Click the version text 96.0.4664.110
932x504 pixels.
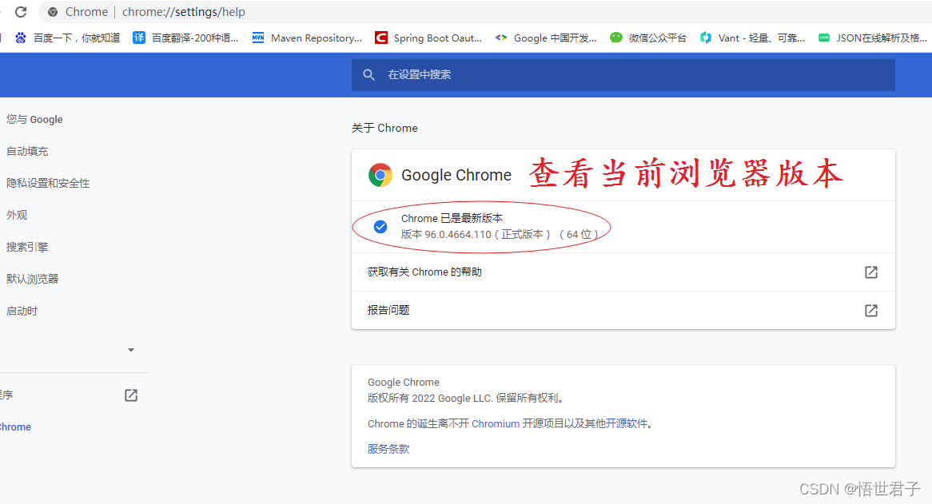tap(458, 235)
